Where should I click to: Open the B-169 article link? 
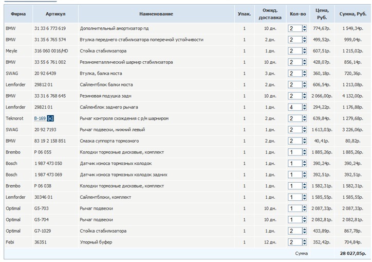click(x=40, y=118)
